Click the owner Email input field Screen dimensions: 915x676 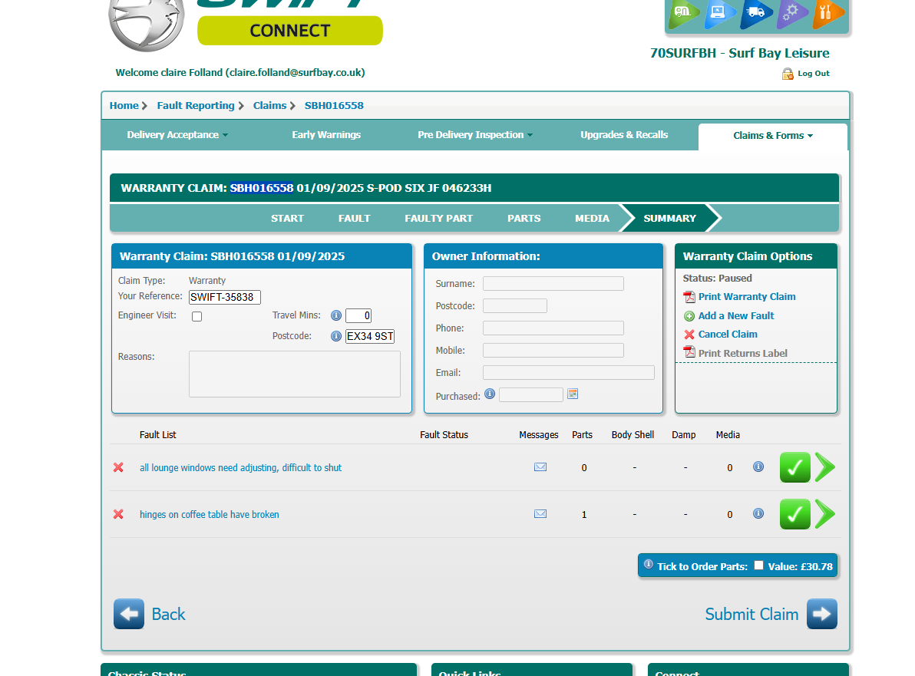coord(568,373)
